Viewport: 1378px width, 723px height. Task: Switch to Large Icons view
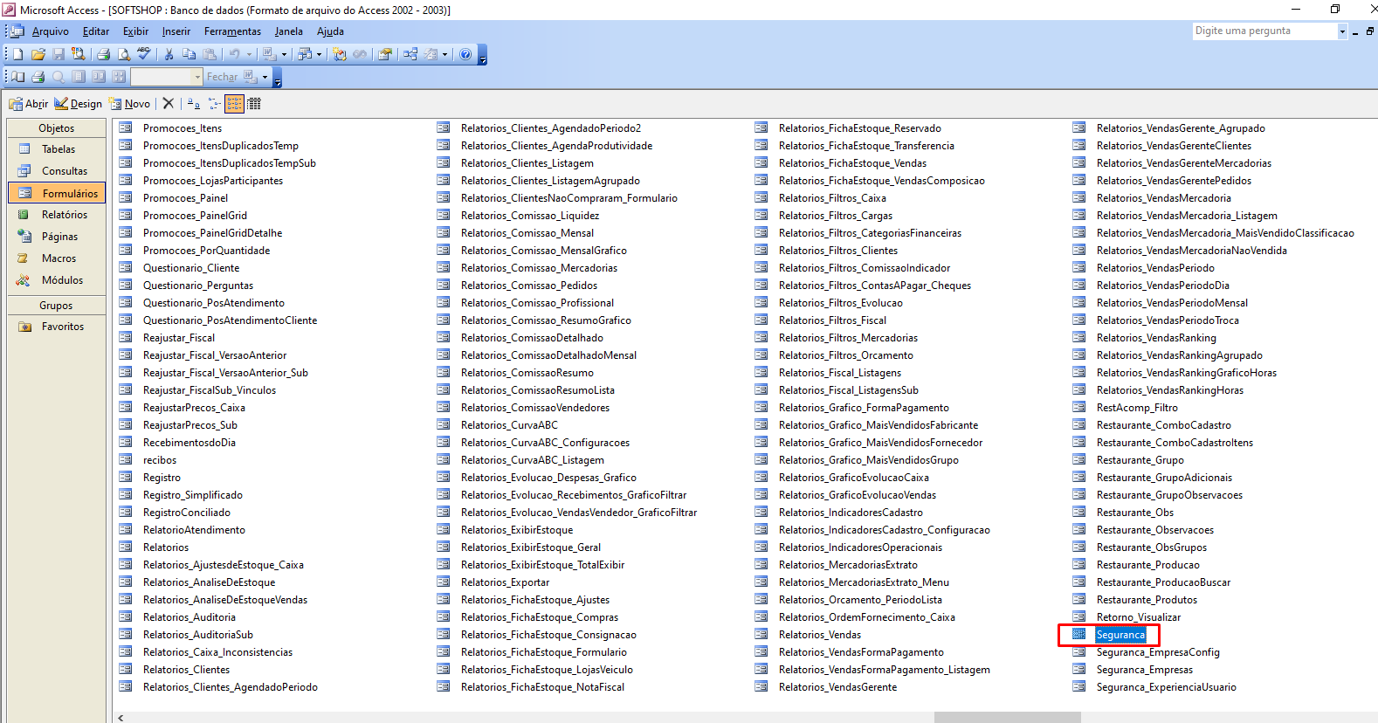pyautogui.click(x=193, y=104)
